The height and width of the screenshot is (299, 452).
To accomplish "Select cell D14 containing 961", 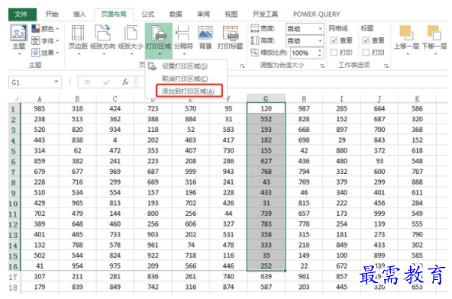I will [x=153, y=245].
